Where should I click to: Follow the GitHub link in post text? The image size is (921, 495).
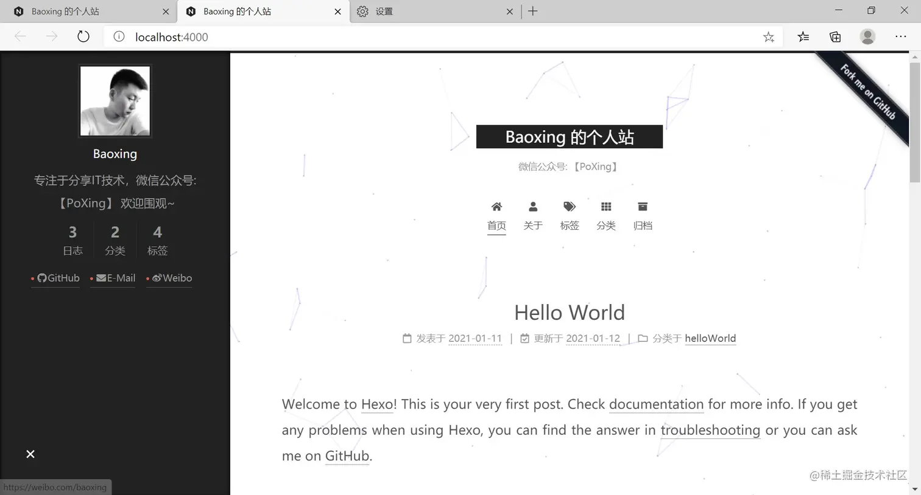coord(347,456)
